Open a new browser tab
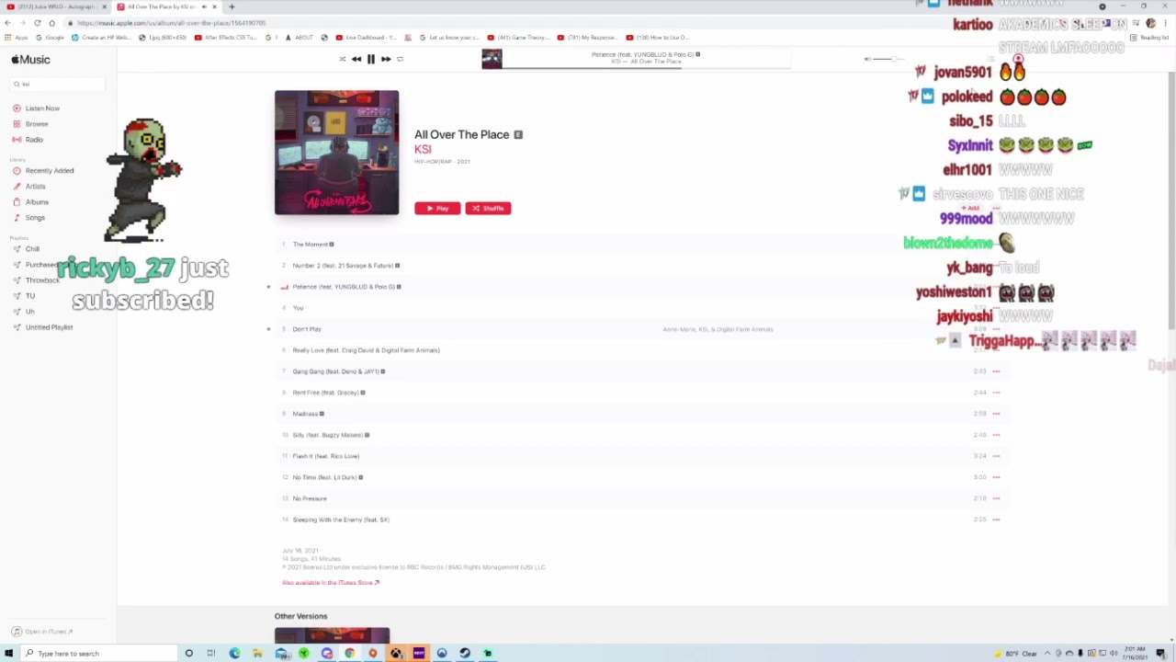 (x=232, y=6)
